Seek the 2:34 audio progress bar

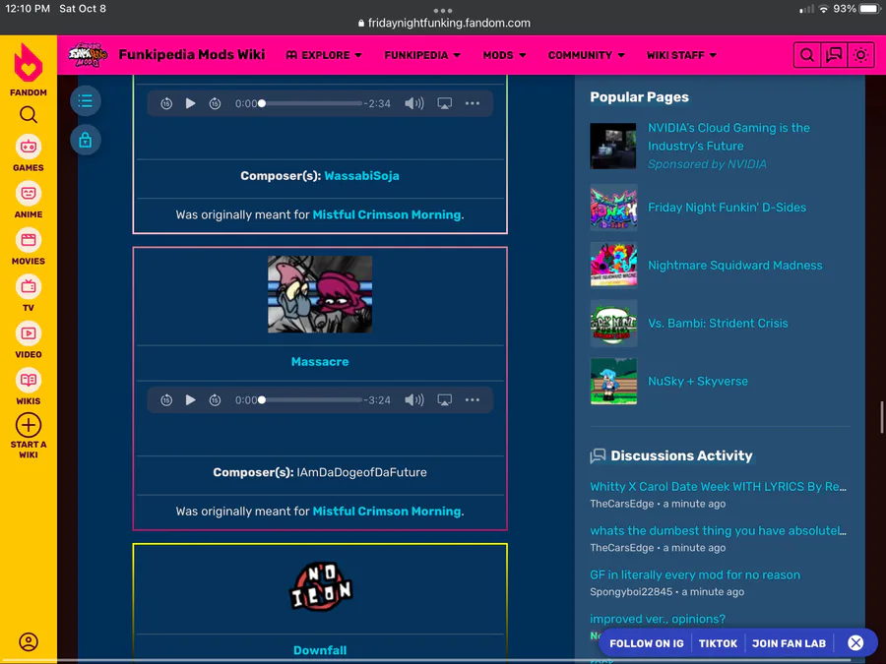point(310,103)
